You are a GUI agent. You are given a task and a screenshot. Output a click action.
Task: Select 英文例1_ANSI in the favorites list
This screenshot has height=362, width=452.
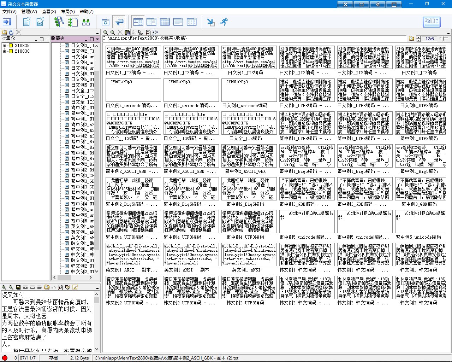click(82, 226)
